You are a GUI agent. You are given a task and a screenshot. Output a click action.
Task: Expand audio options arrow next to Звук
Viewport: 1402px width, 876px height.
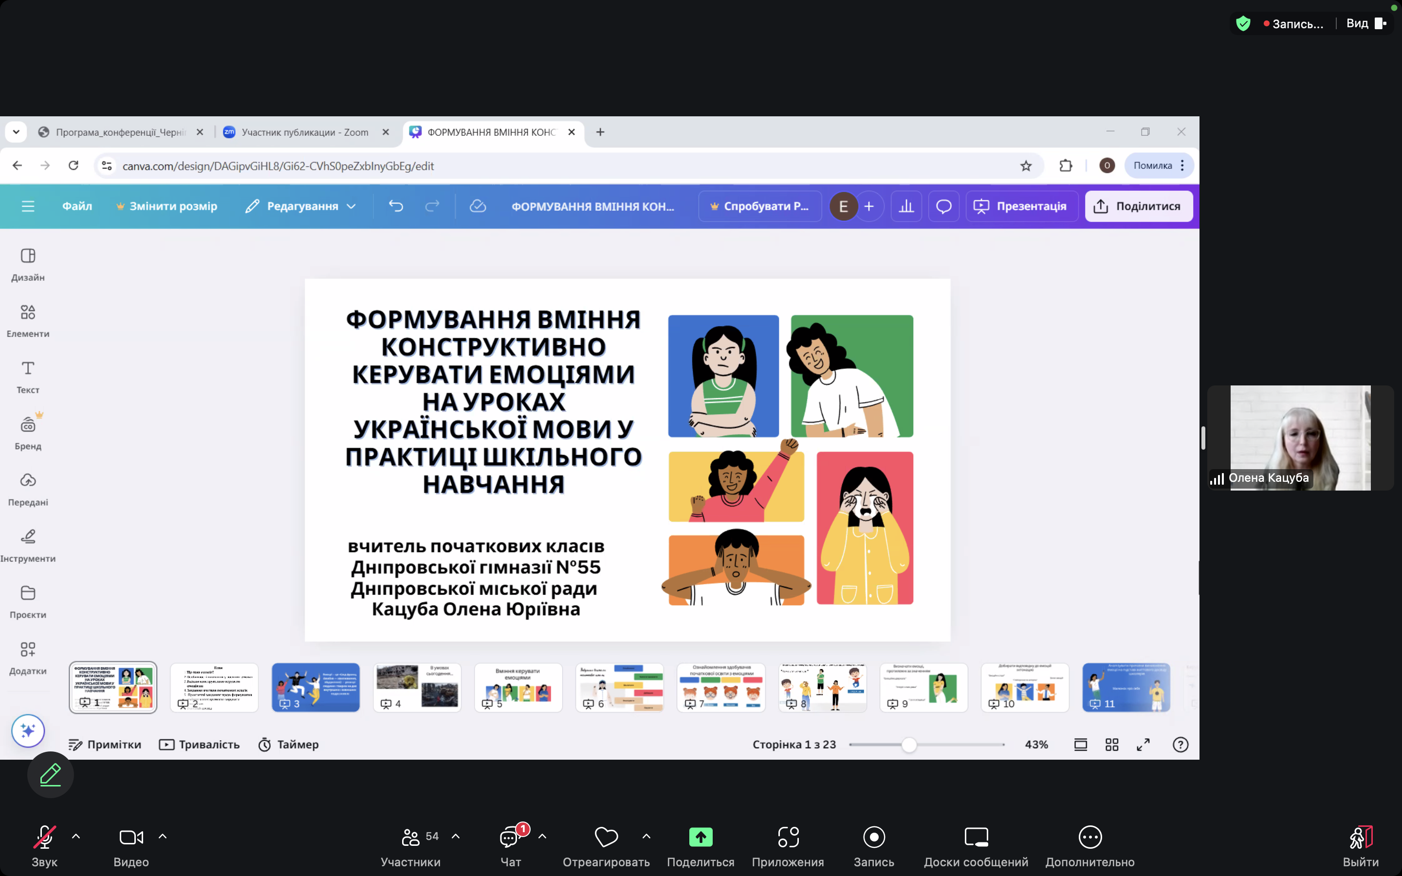(76, 836)
